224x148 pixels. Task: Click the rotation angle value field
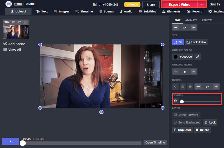207,87
